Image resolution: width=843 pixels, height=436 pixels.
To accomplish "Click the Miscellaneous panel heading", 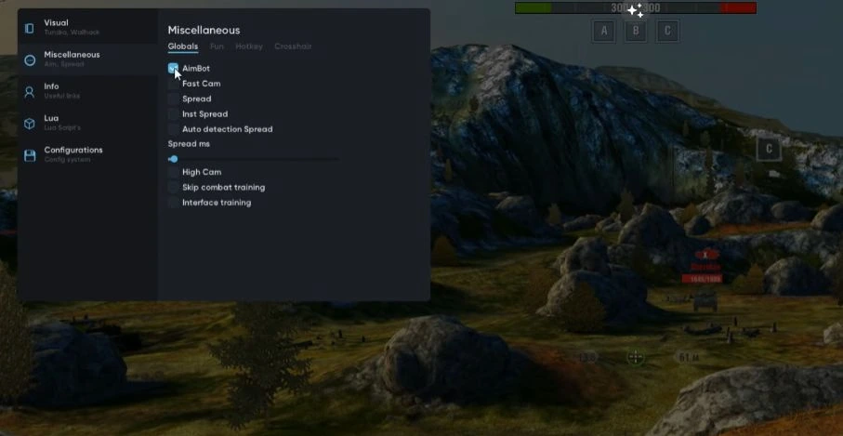I will 204,30.
